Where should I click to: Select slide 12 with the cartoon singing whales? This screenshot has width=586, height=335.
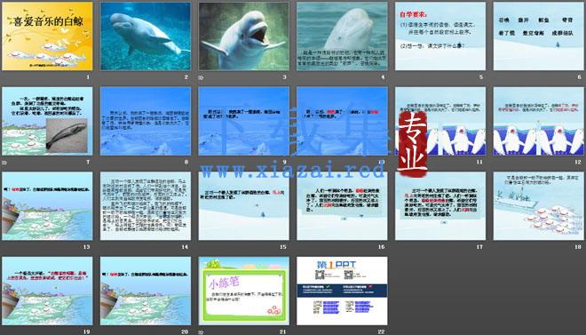coord(539,121)
